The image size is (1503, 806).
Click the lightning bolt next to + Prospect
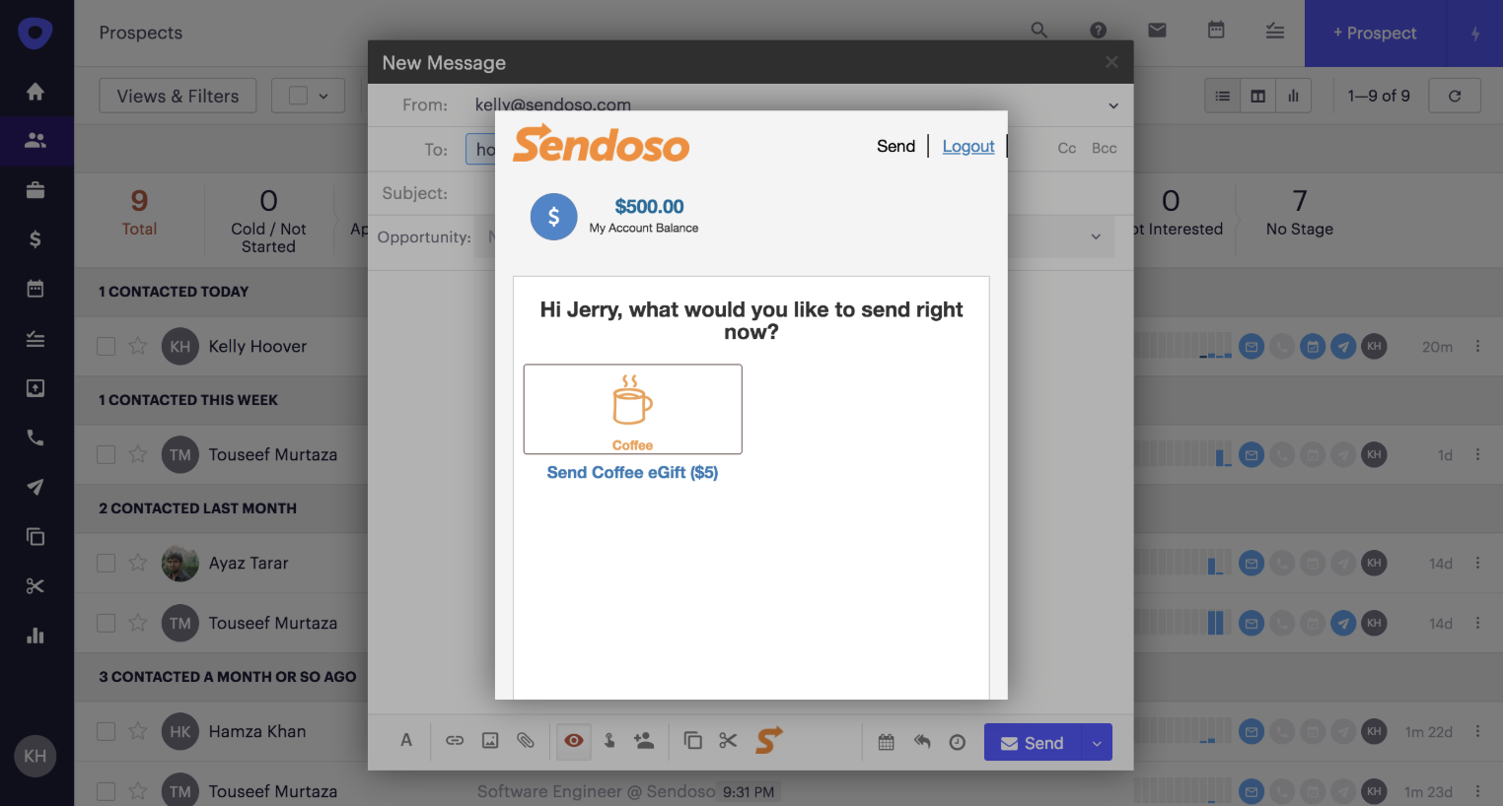[1475, 34]
